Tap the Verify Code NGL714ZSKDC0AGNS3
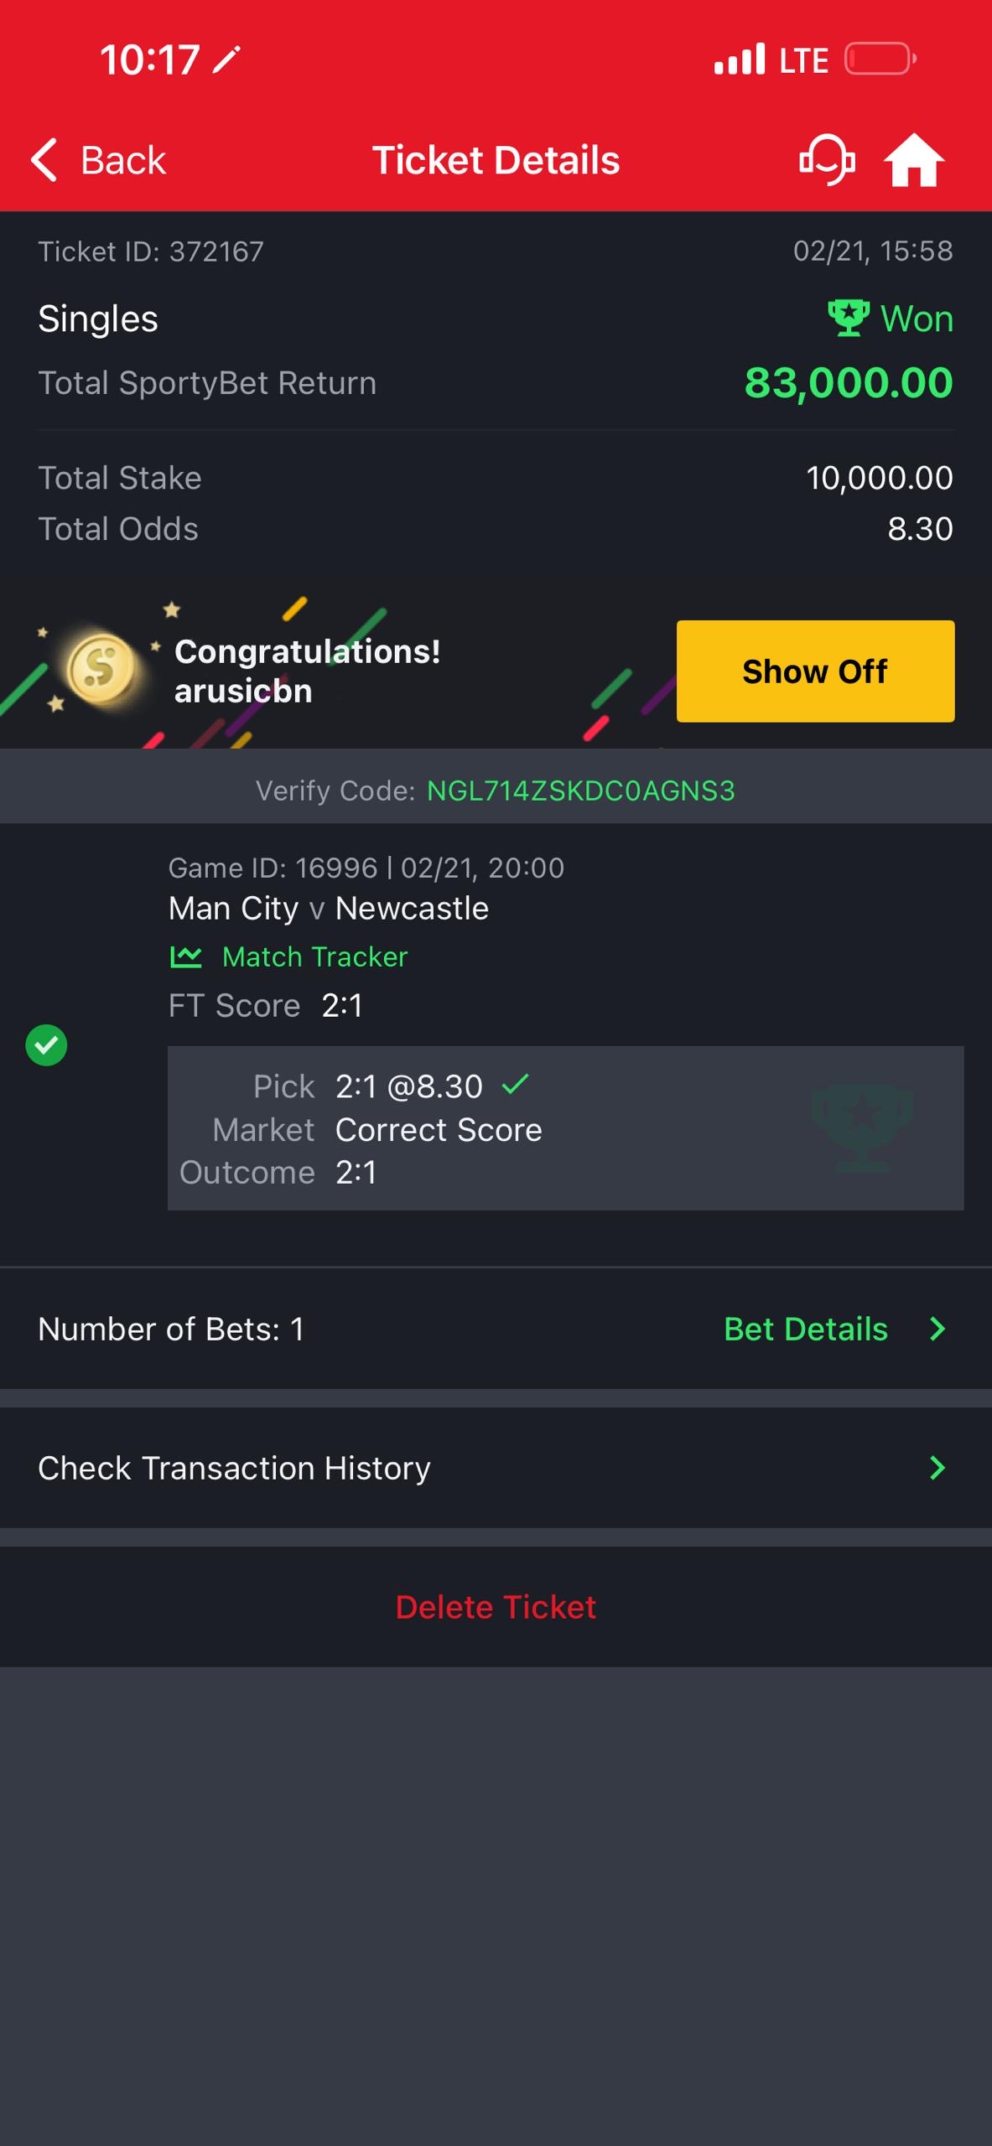This screenshot has height=2146, width=992. tap(580, 790)
